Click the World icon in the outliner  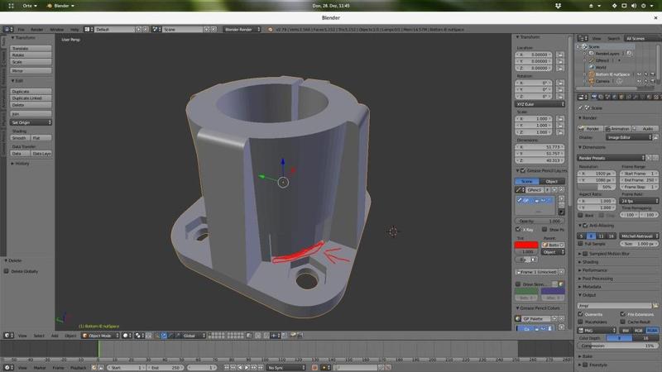592,67
